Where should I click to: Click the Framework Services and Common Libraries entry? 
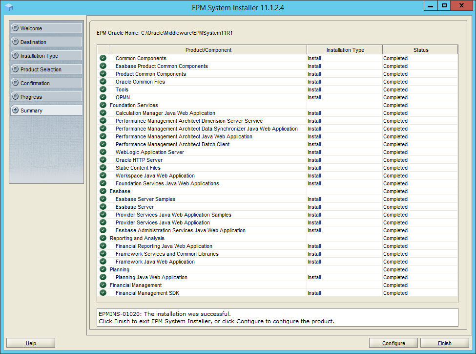[x=167, y=254]
